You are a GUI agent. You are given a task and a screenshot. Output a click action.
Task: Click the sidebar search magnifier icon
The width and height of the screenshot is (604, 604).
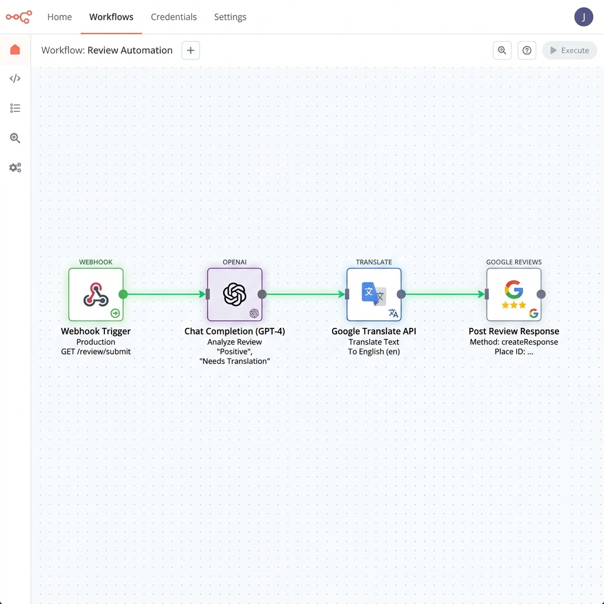click(15, 138)
